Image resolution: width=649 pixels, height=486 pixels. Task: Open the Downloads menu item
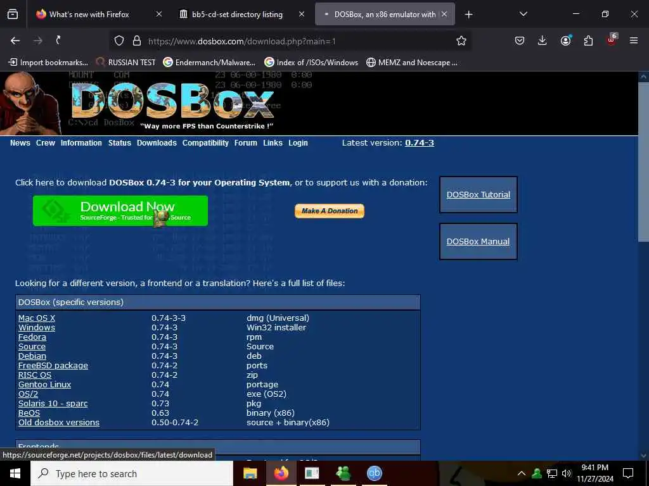pyautogui.click(x=157, y=142)
